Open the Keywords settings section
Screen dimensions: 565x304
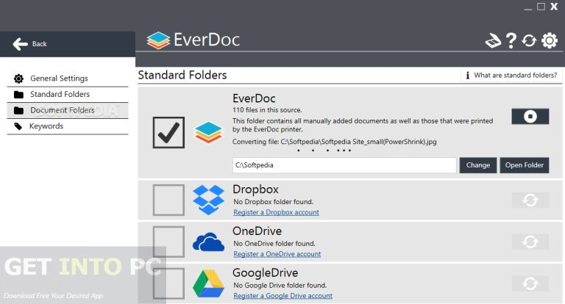46,126
